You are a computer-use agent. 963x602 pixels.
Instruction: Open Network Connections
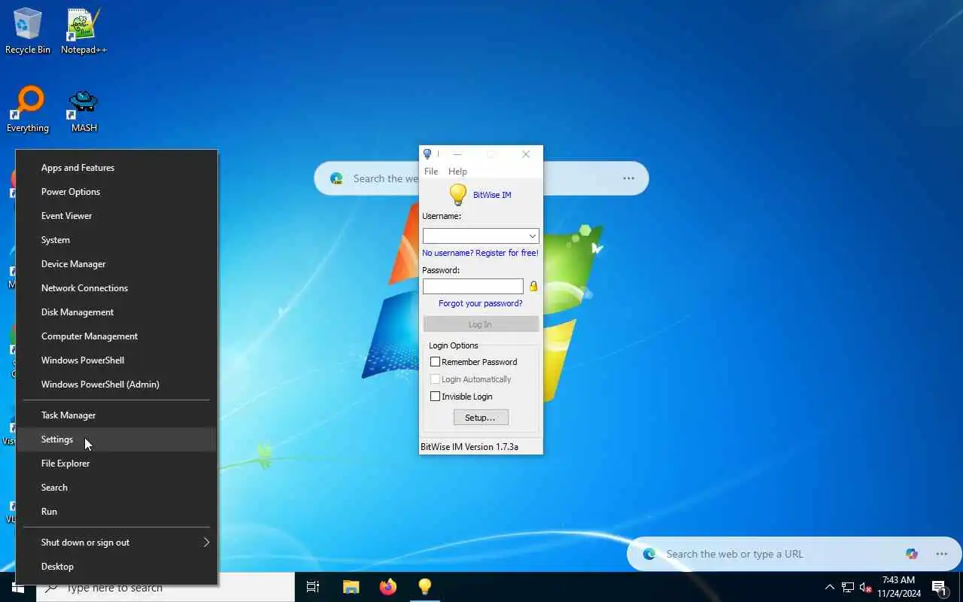coord(117,288)
